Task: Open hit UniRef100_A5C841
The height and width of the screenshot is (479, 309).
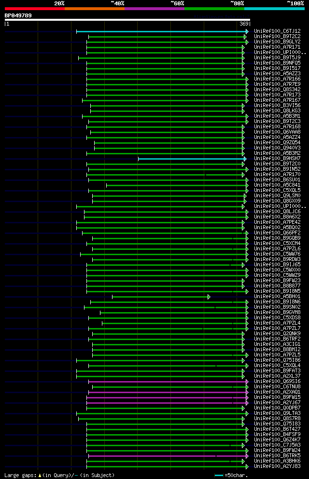Action: click(x=277, y=185)
